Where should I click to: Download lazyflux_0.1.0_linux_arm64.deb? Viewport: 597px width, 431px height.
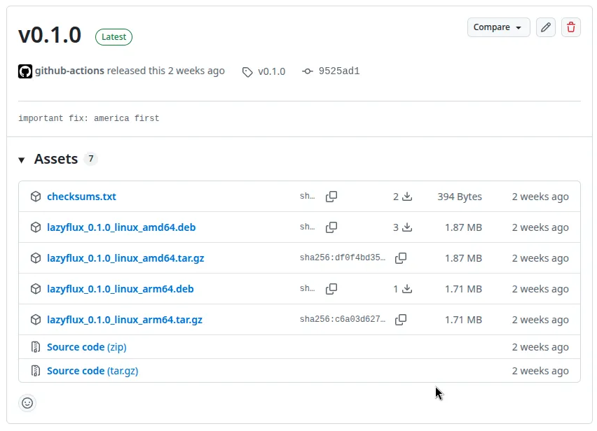click(x=121, y=289)
